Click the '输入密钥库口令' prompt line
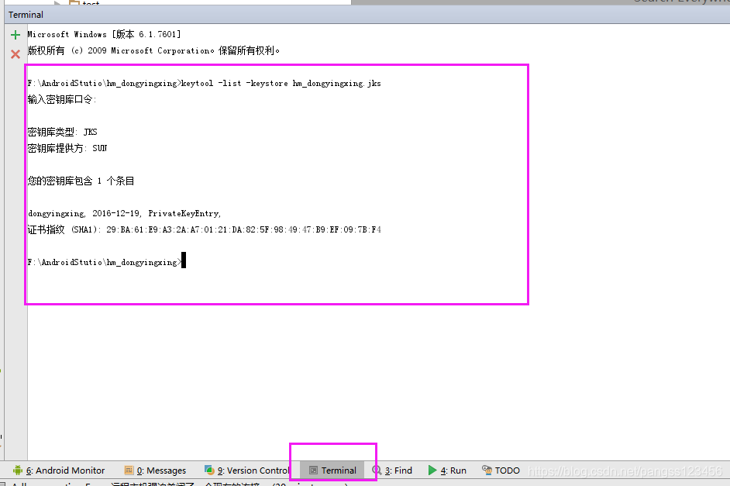The width and height of the screenshot is (730, 486). 62,100
